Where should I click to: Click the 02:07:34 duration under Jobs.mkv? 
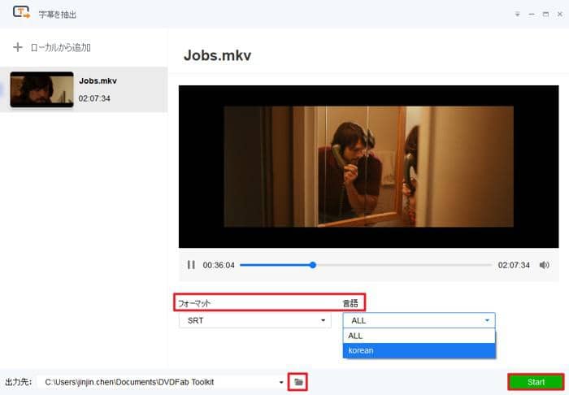click(94, 98)
